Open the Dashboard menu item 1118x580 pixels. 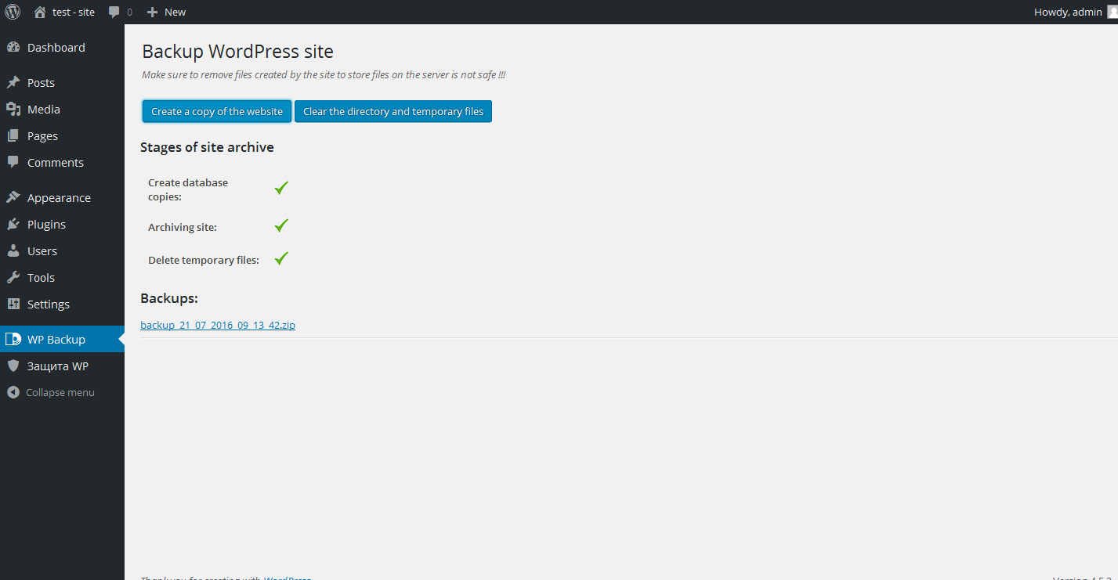pyautogui.click(x=62, y=48)
